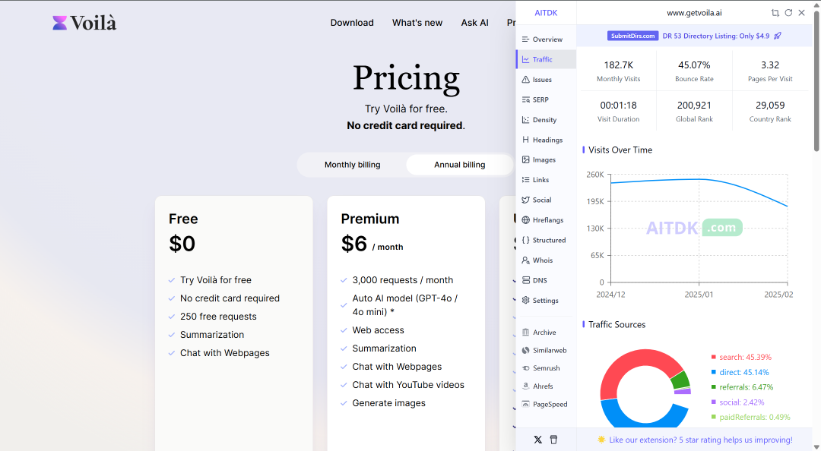Open the Semrush icon

[x=526, y=368]
